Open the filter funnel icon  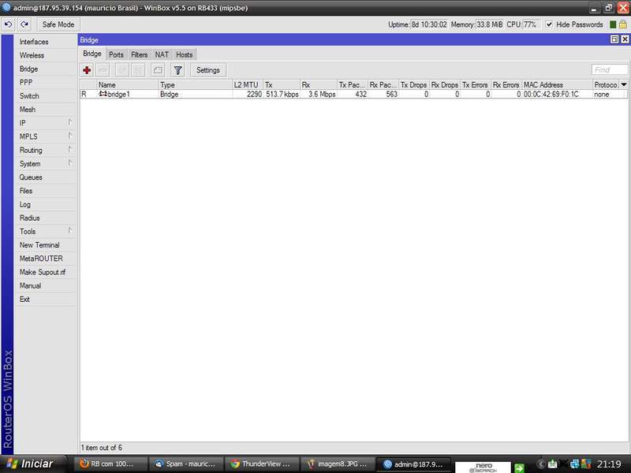click(x=177, y=70)
